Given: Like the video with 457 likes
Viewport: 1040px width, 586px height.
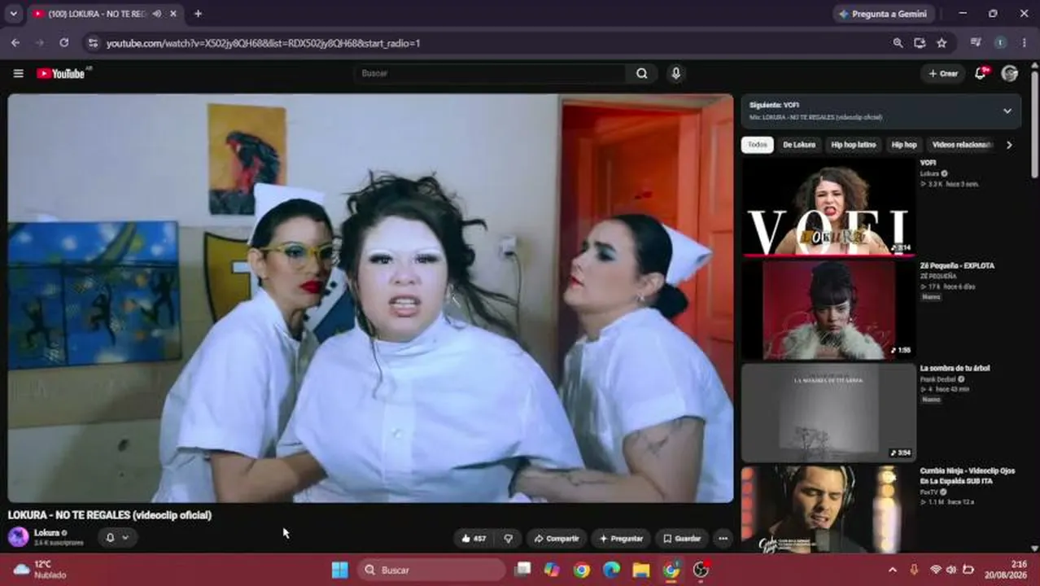Looking at the screenshot, I should [474, 538].
